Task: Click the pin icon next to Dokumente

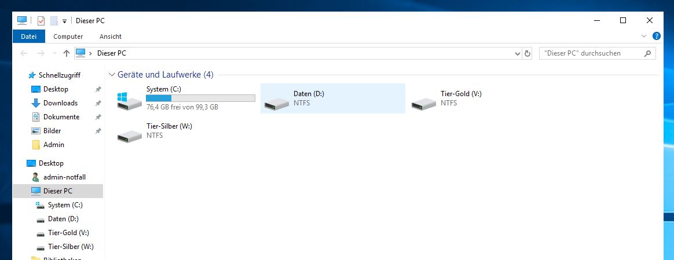Action: tap(98, 117)
